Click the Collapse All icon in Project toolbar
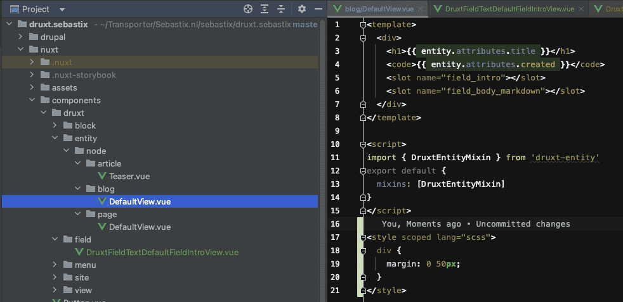This screenshot has height=302, width=623. [x=281, y=9]
